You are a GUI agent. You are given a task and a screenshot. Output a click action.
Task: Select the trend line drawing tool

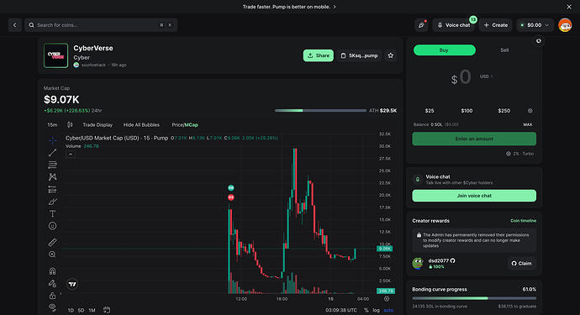(x=52, y=152)
